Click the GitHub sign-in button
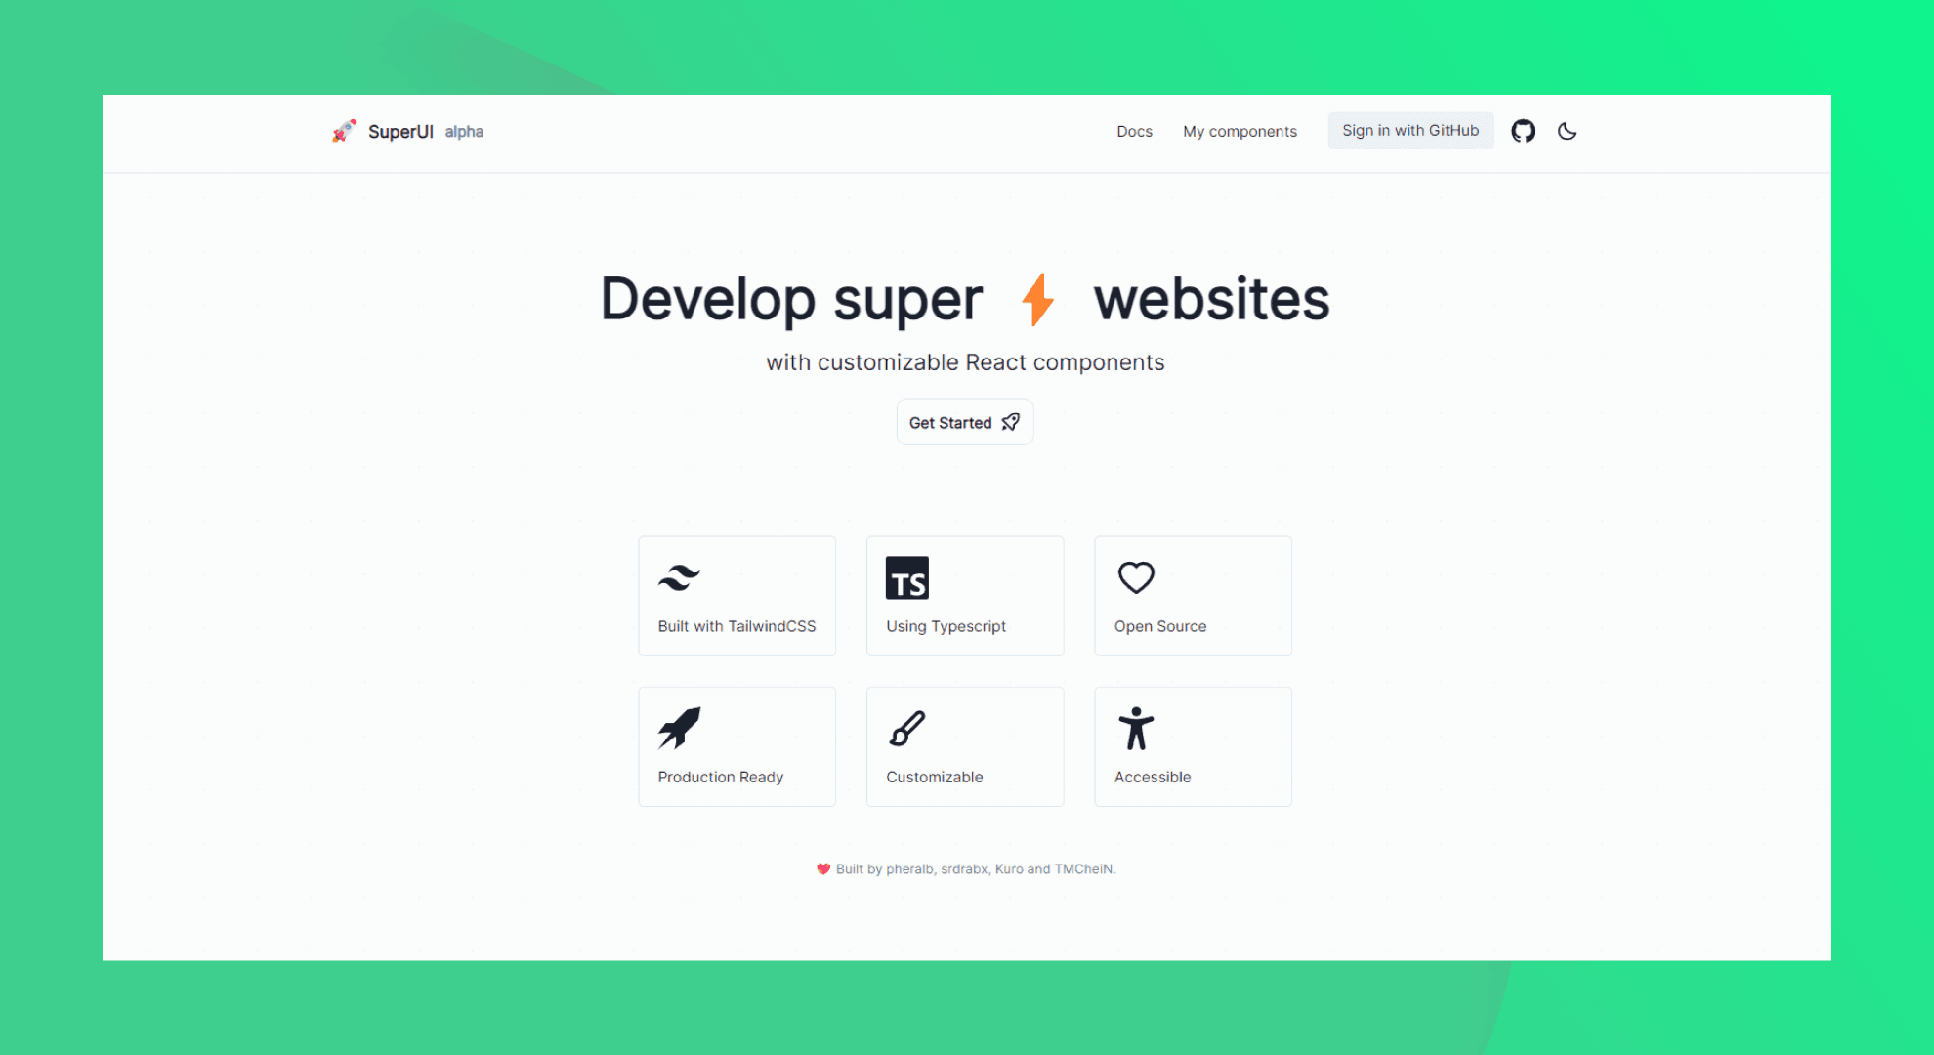Viewport: 1934px width, 1055px height. pos(1409,130)
